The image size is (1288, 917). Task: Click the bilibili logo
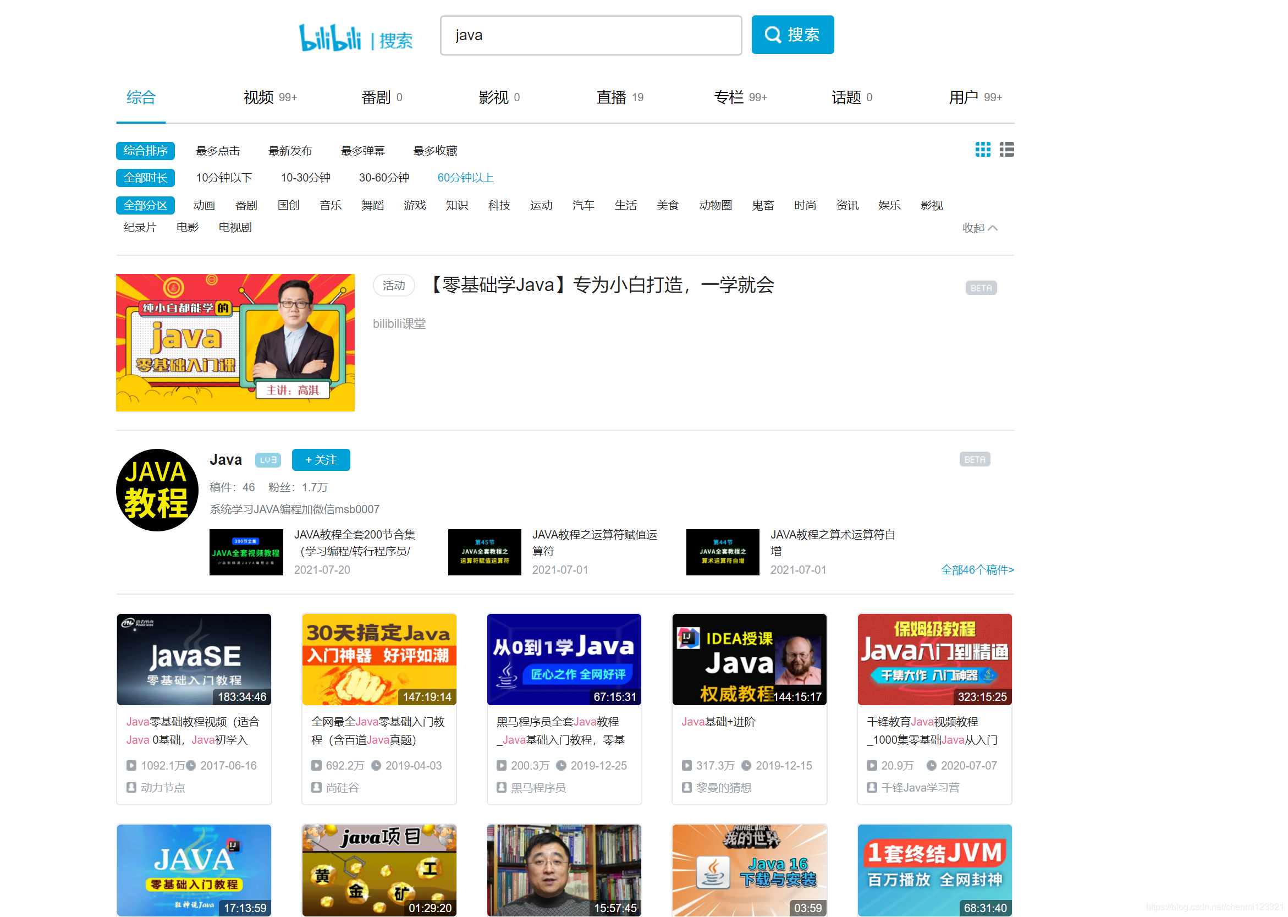pos(329,37)
